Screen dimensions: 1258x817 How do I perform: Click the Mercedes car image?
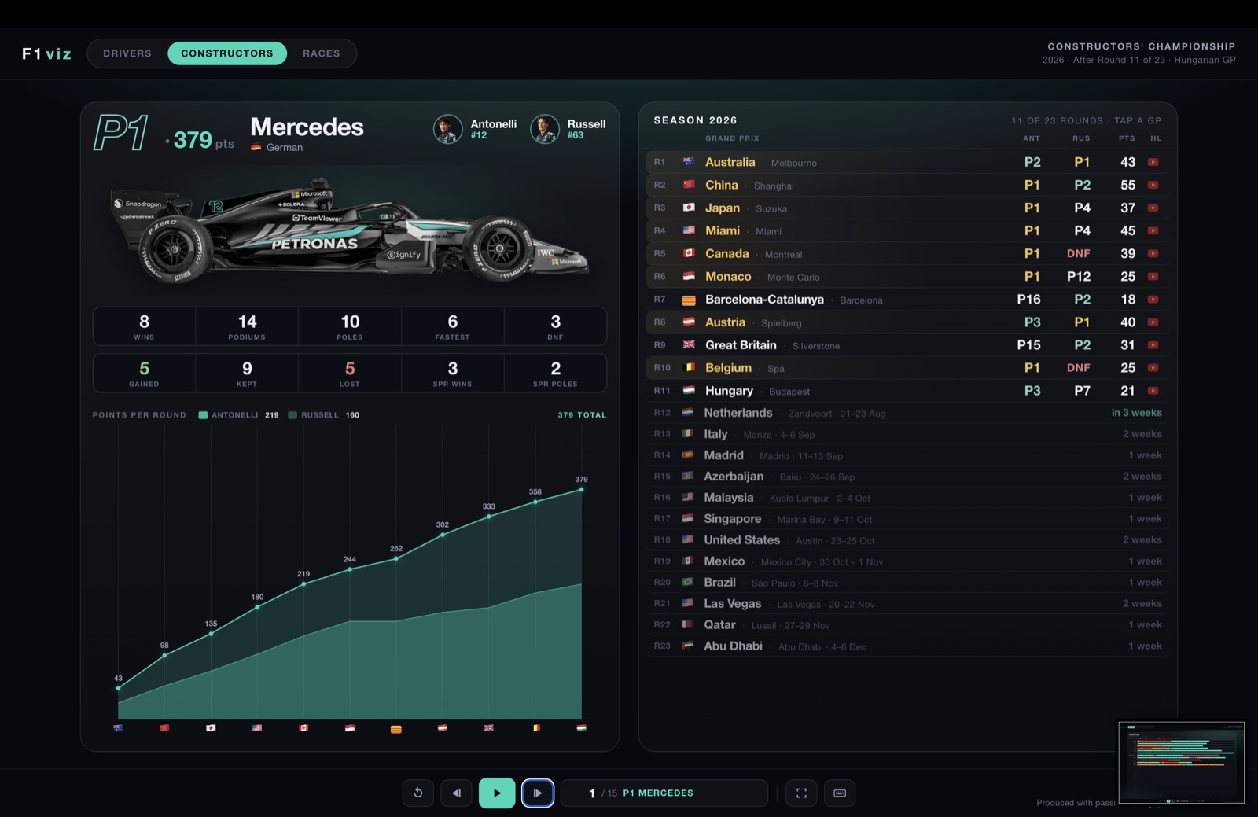pos(350,230)
